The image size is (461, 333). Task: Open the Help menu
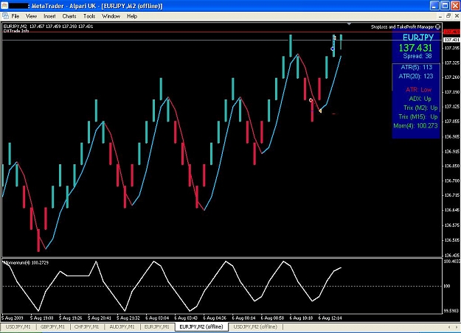(132, 16)
